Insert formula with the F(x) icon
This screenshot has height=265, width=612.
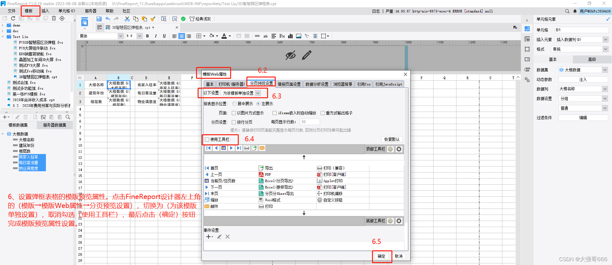(282, 36)
